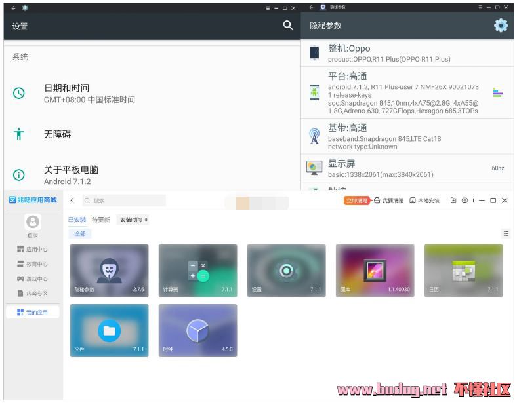Screen dimensions: 517x403
Task: Open the Settings window hamburger menu
Action: [268, 8]
